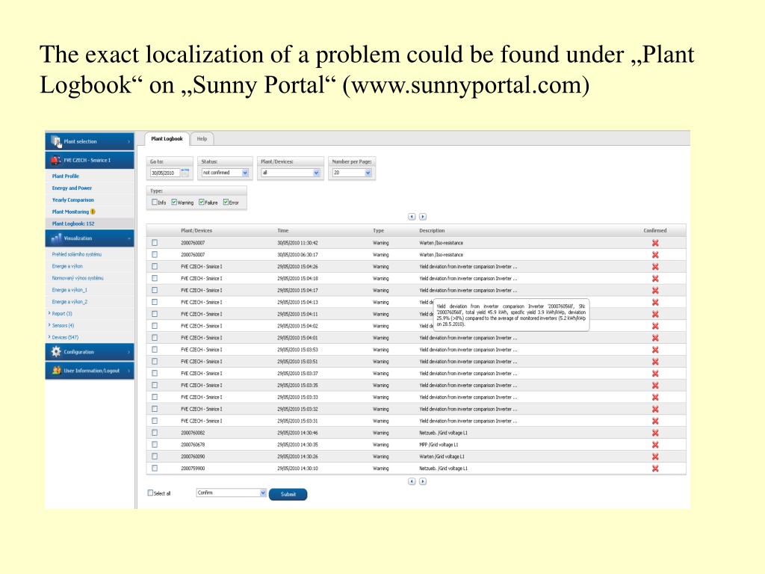Open the Confirm action dropdown
Viewport: 765px width, 574px height.
tap(232, 493)
